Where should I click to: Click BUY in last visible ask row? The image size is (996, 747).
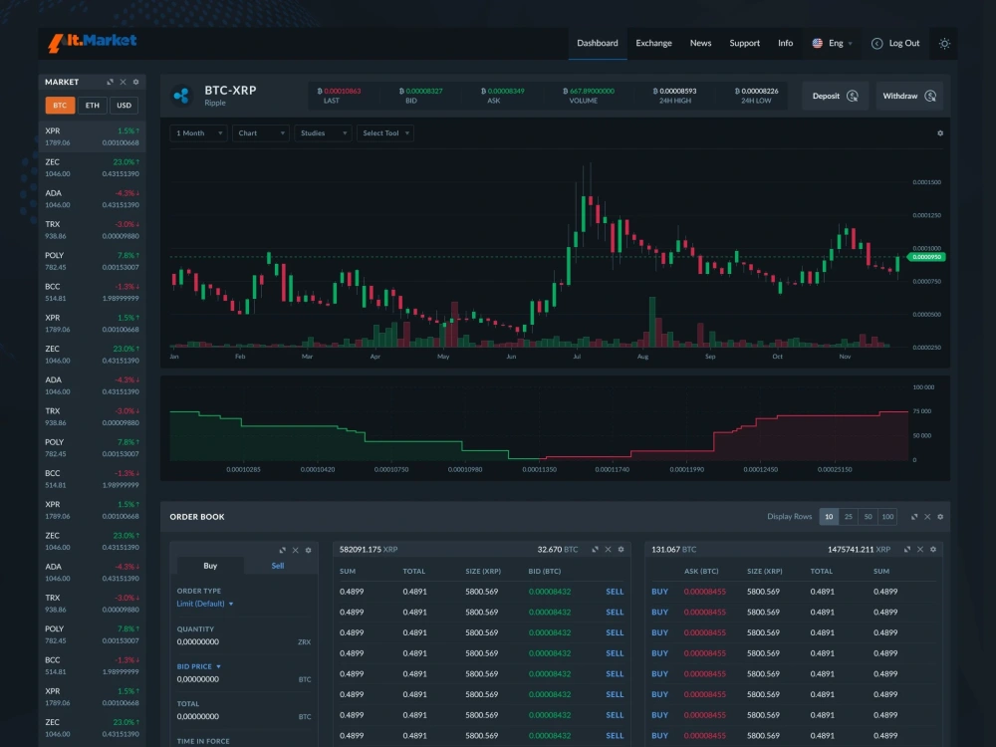tap(660, 736)
